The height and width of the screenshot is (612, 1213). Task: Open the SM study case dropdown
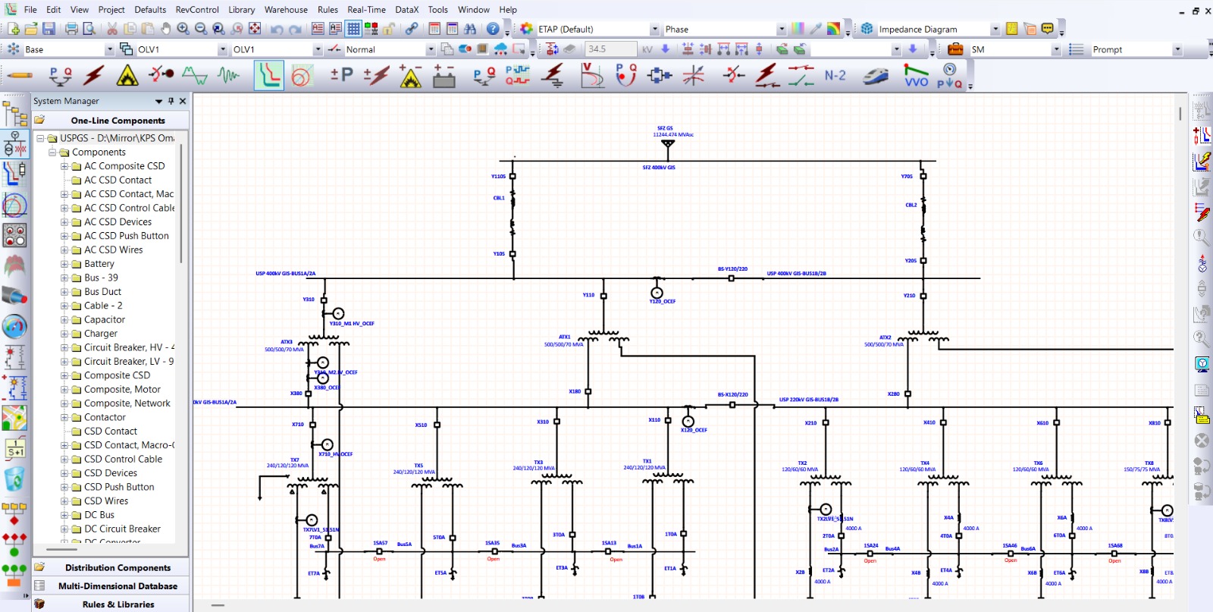(x=1055, y=49)
